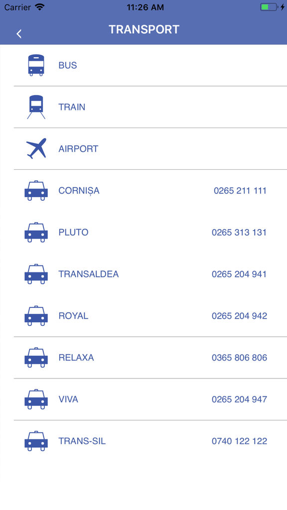Dial Transaldea number 0265 204 941
The height and width of the screenshot is (510, 287).
(x=239, y=274)
